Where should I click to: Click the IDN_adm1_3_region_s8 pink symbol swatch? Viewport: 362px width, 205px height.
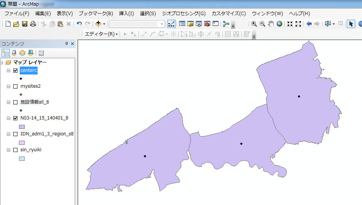pyautogui.click(x=22, y=143)
